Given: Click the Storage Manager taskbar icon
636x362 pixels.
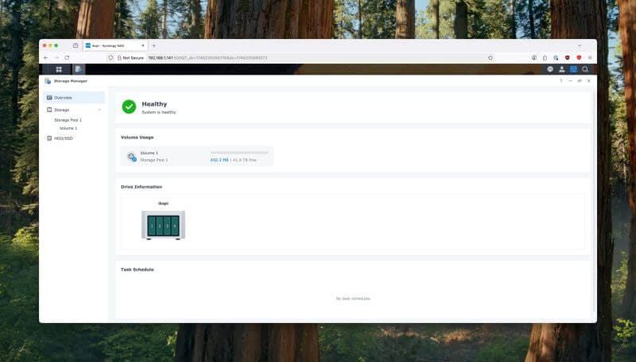Looking at the screenshot, I should [x=78, y=69].
